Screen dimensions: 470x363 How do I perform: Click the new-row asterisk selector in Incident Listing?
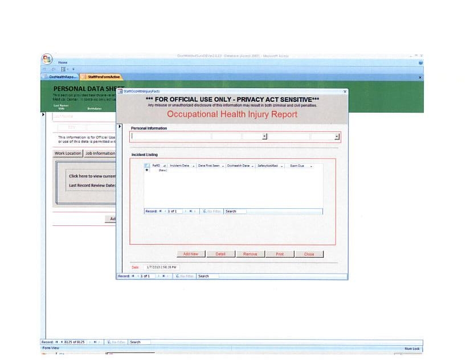point(146,170)
